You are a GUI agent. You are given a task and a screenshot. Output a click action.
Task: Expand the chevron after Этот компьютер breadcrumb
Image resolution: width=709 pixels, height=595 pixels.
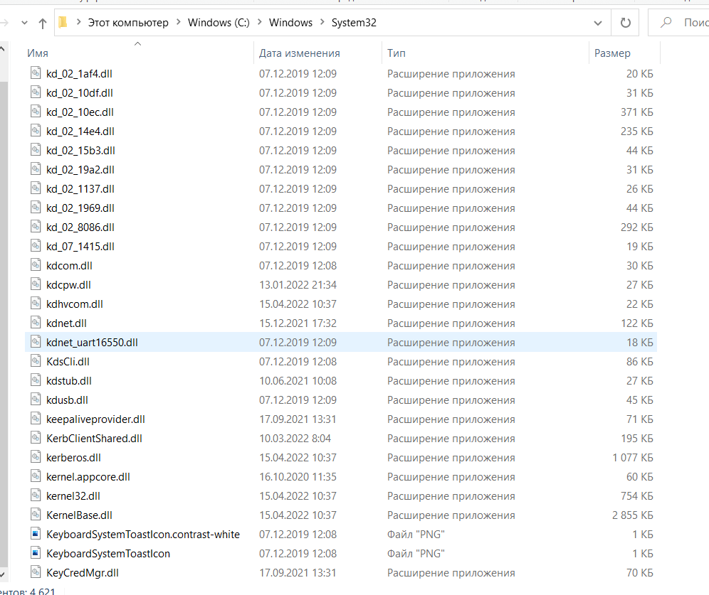179,23
